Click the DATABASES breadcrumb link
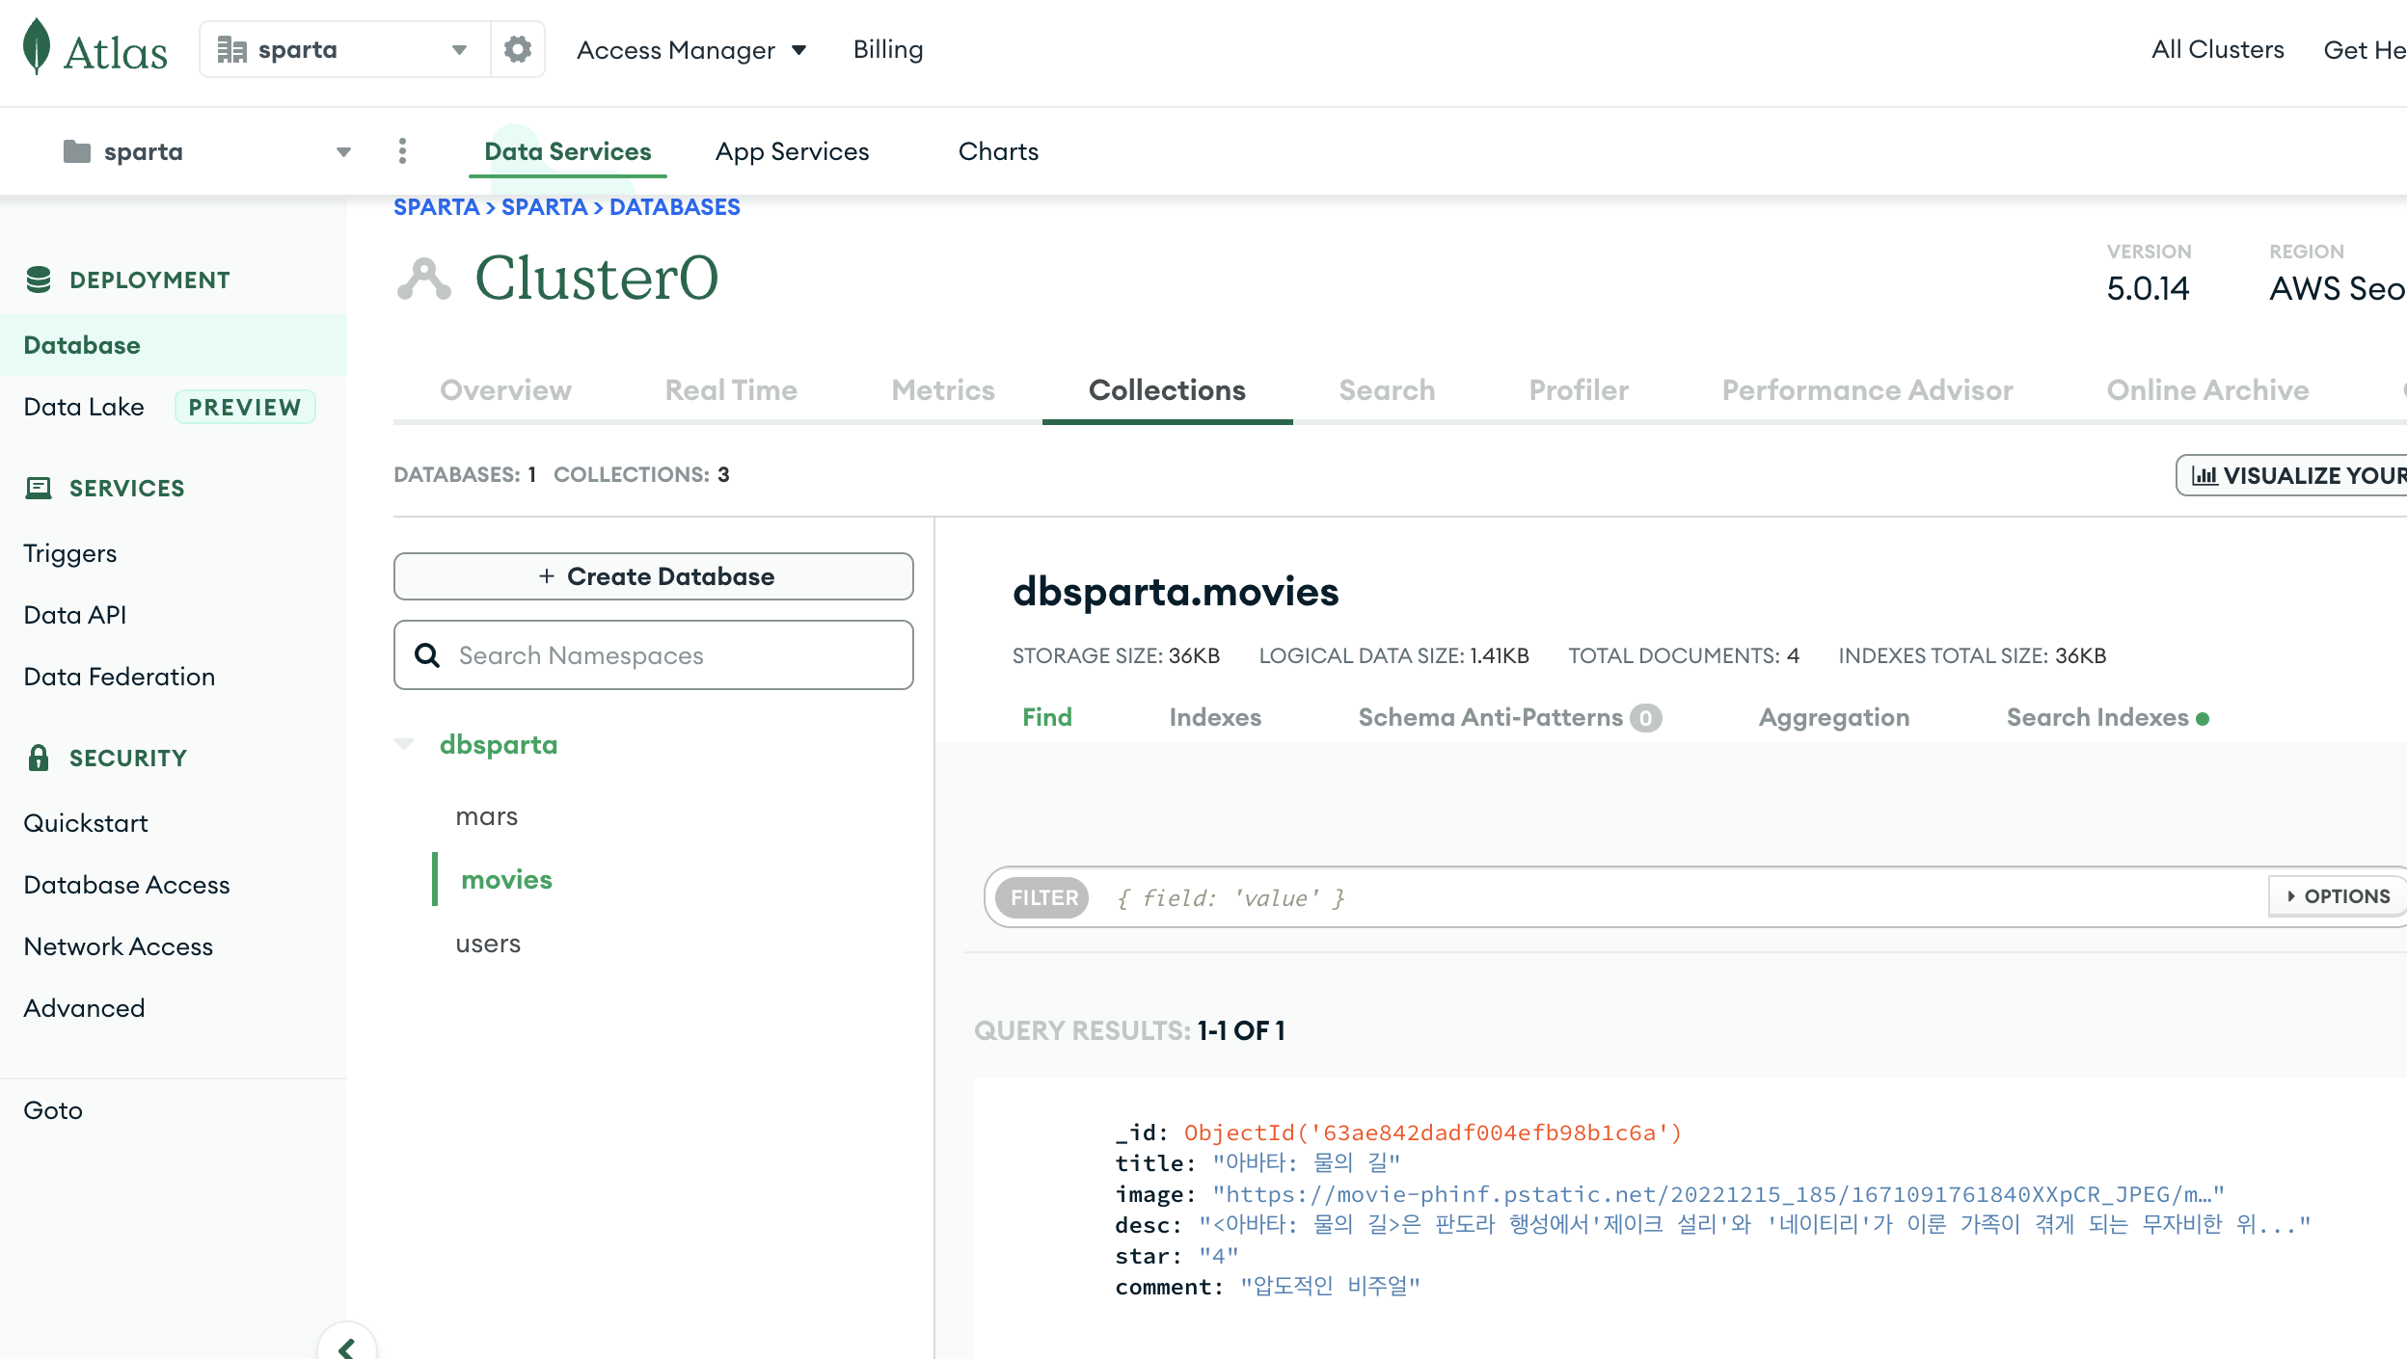The height and width of the screenshot is (1359, 2407). pyautogui.click(x=675, y=207)
